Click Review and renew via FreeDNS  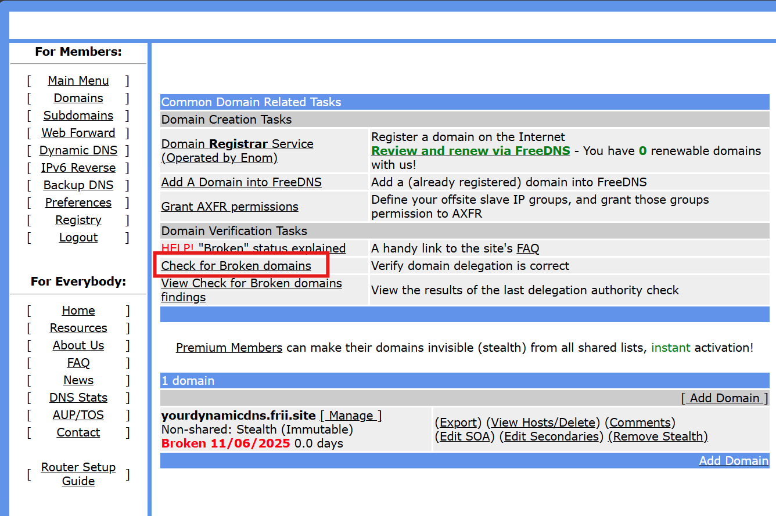click(470, 151)
